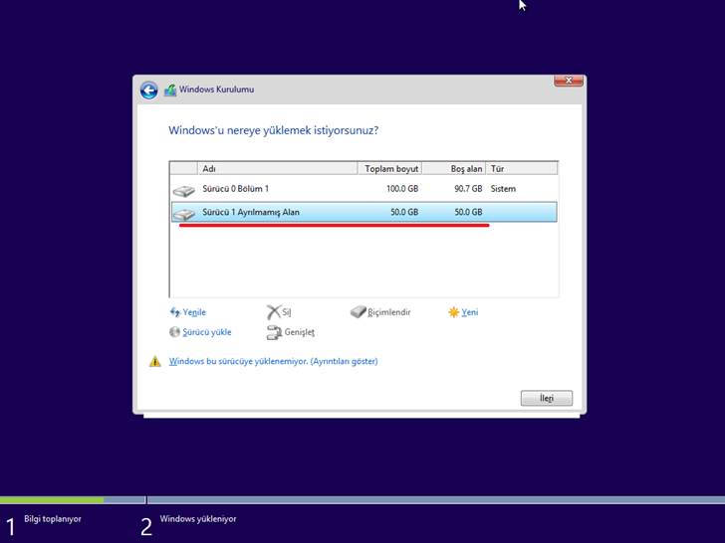This screenshot has height=543, width=725.
Task: Click the 100.0 GB total size cell
Action: click(402, 189)
